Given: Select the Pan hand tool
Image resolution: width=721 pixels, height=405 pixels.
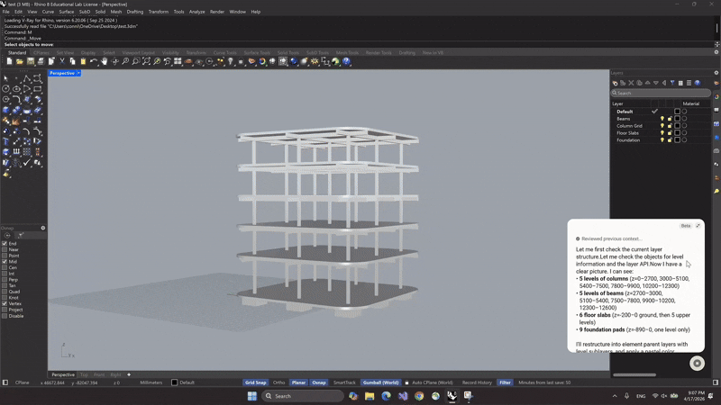Looking at the screenshot, I should point(105,61).
